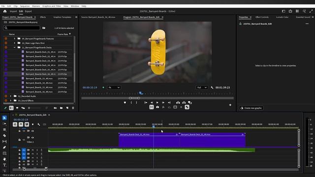Toggle the fullscreen icon in header
Image resolution: width=315 pixels, height=177 pixels.
pyautogui.click(x=311, y=11)
